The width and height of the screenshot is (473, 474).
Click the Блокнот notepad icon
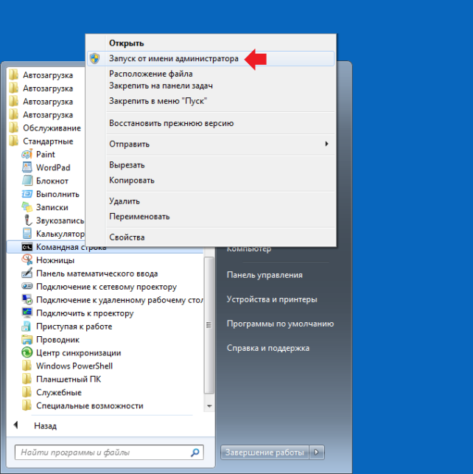point(27,181)
